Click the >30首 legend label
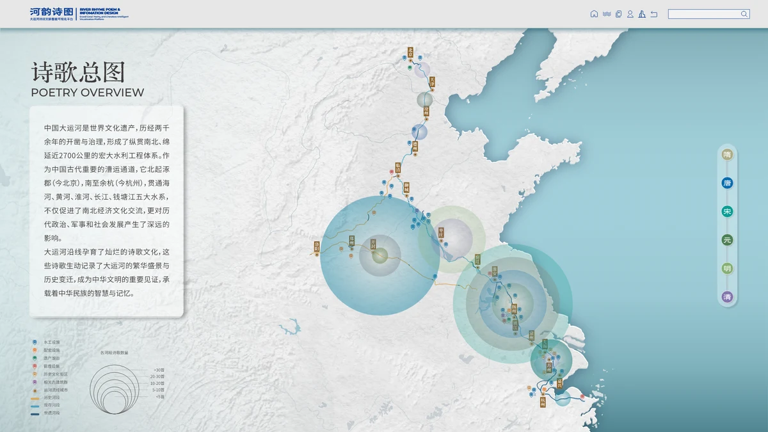 [x=159, y=371]
